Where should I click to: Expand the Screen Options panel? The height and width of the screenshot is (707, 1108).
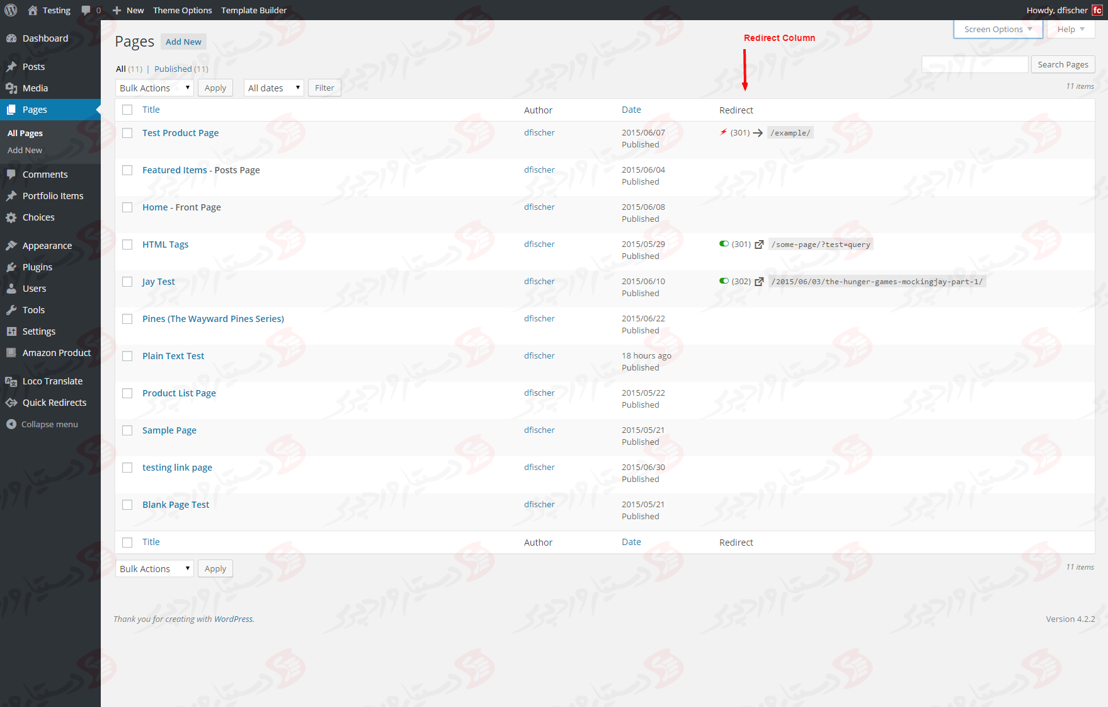tap(997, 29)
